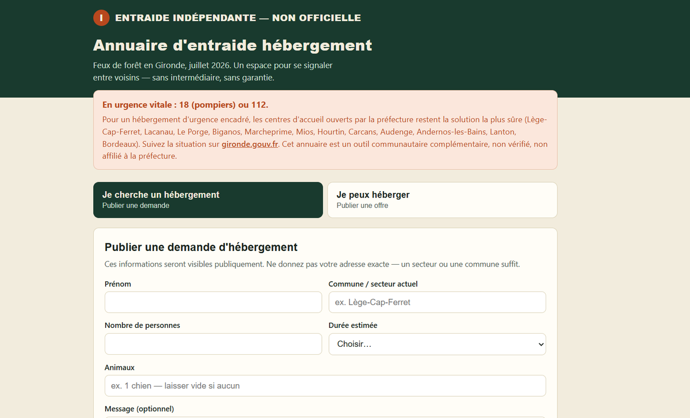Focus the Prénom input field
This screenshot has height=418, width=690.
pyautogui.click(x=213, y=302)
